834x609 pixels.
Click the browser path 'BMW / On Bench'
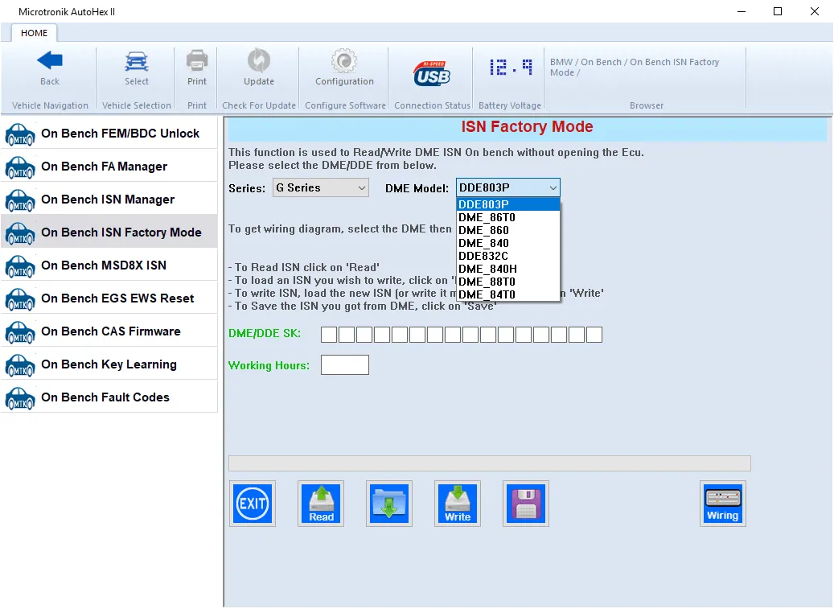(x=585, y=62)
